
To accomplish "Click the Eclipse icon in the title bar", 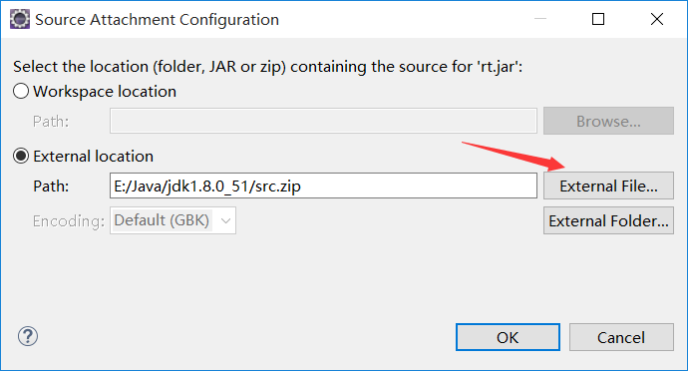I will tap(20, 19).
